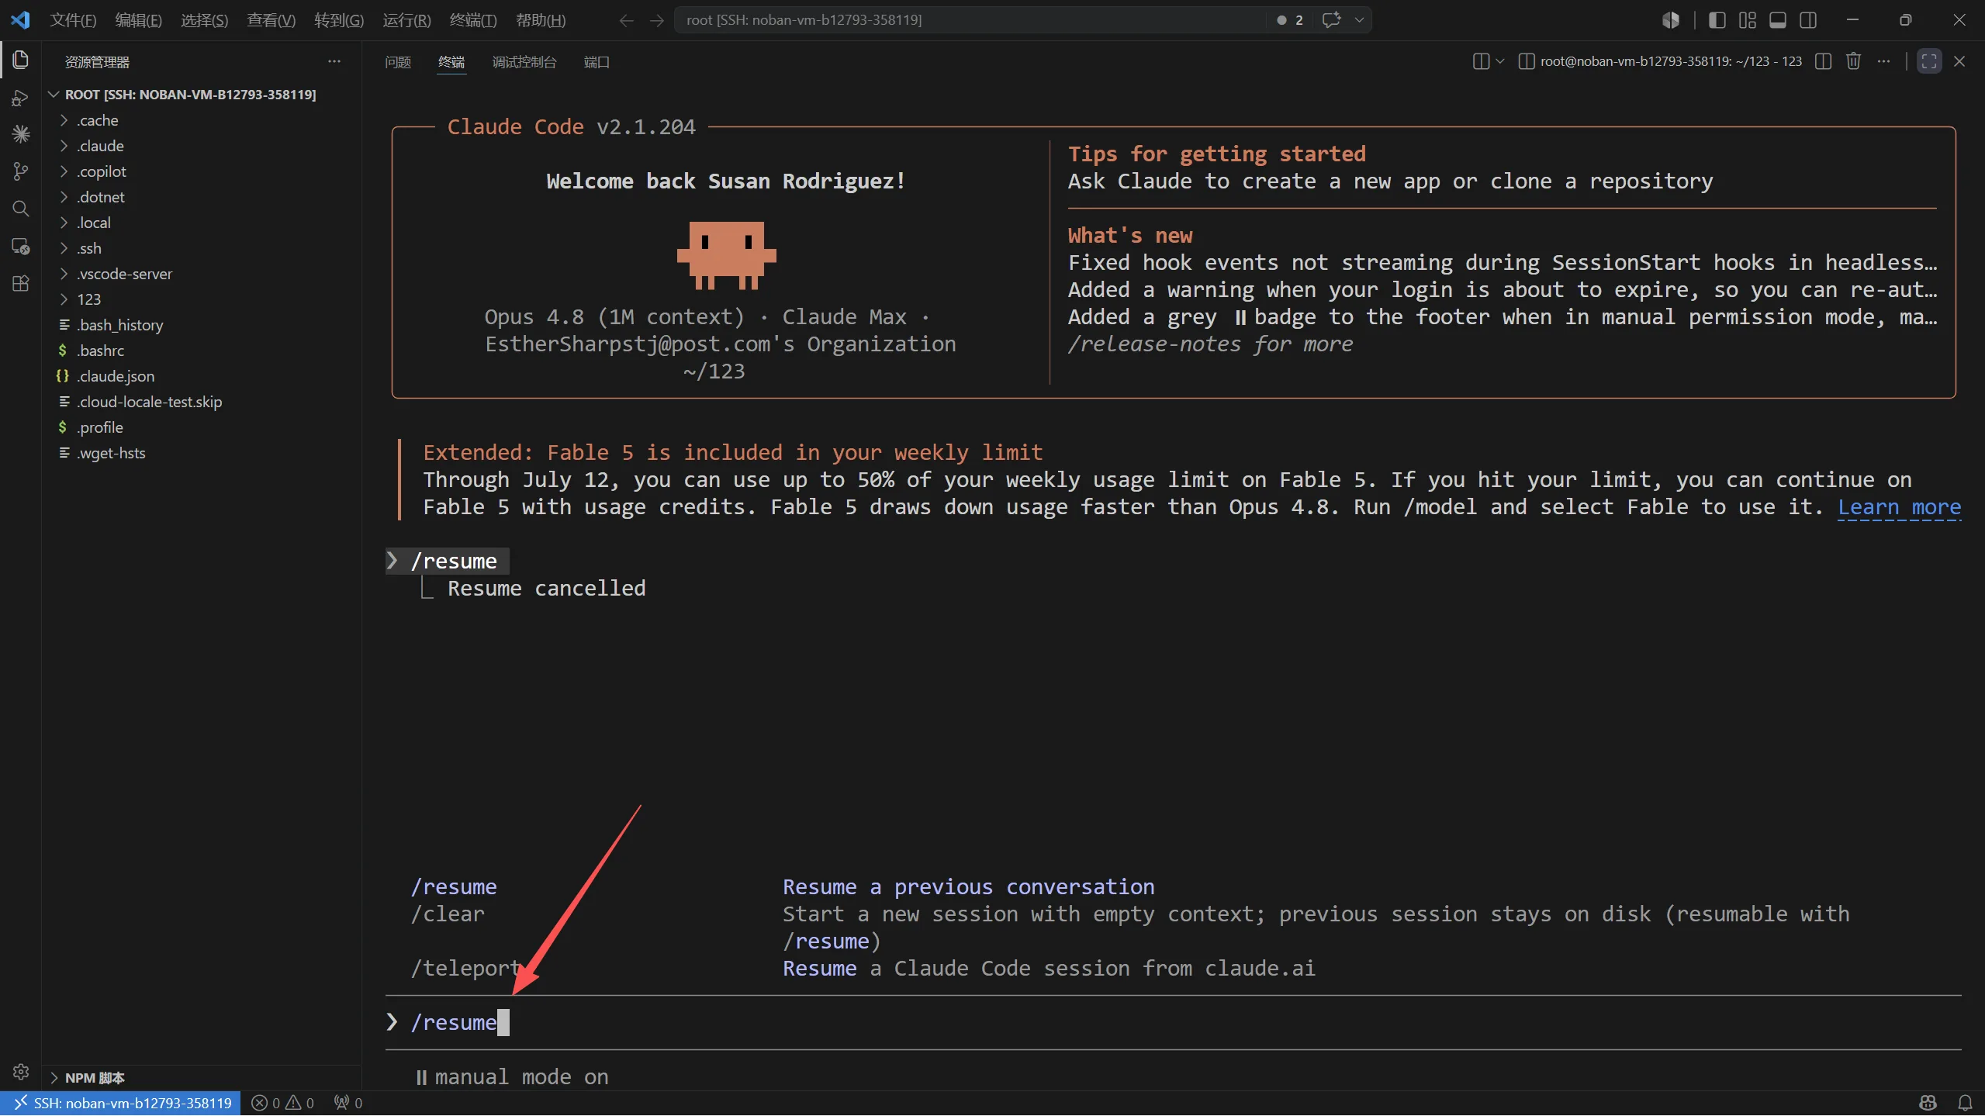Open Remote Explorer in the activity bar
Screen dimensions: 1985x1116
[21, 246]
